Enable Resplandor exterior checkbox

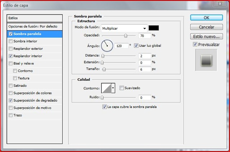pos(10,48)
